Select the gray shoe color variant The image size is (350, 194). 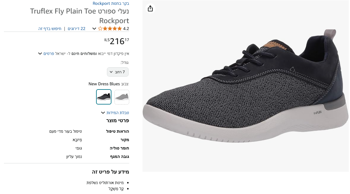122,97
